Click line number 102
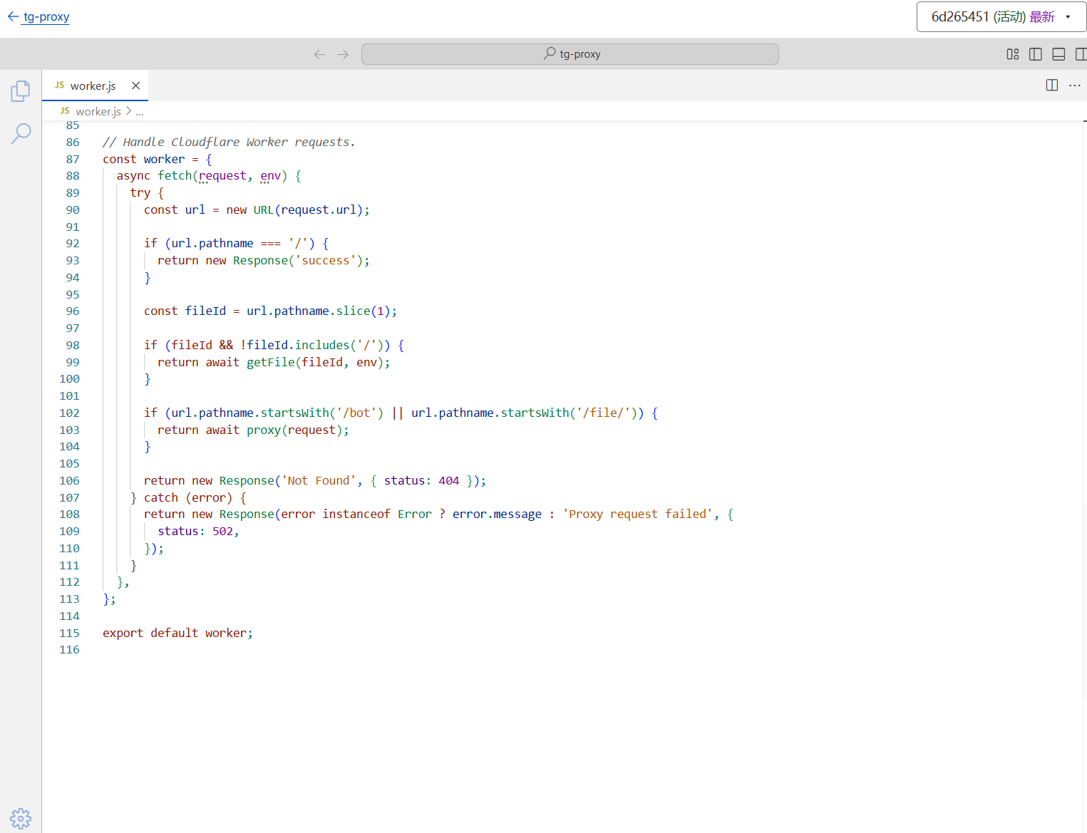This screenshot has width=1087, height=833. [69, 413]
